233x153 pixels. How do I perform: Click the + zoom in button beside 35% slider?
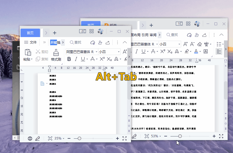click(x=117, y=138)
